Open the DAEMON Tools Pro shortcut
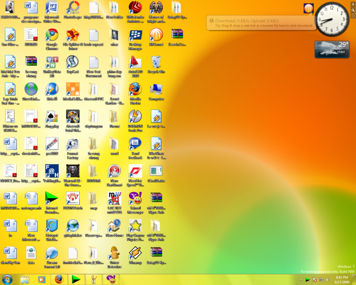Viewport: 356px width, 285px height. click(135, 117)
